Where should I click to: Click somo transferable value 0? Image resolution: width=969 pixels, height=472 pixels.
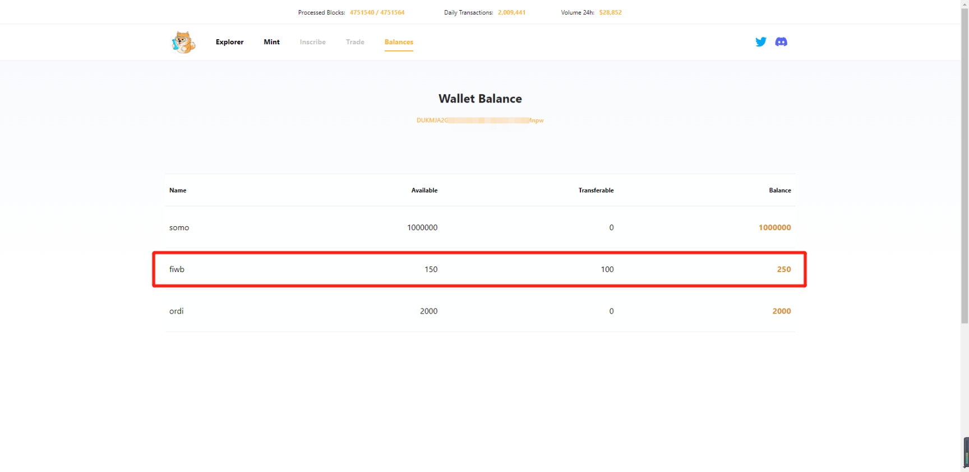point(611,227)
